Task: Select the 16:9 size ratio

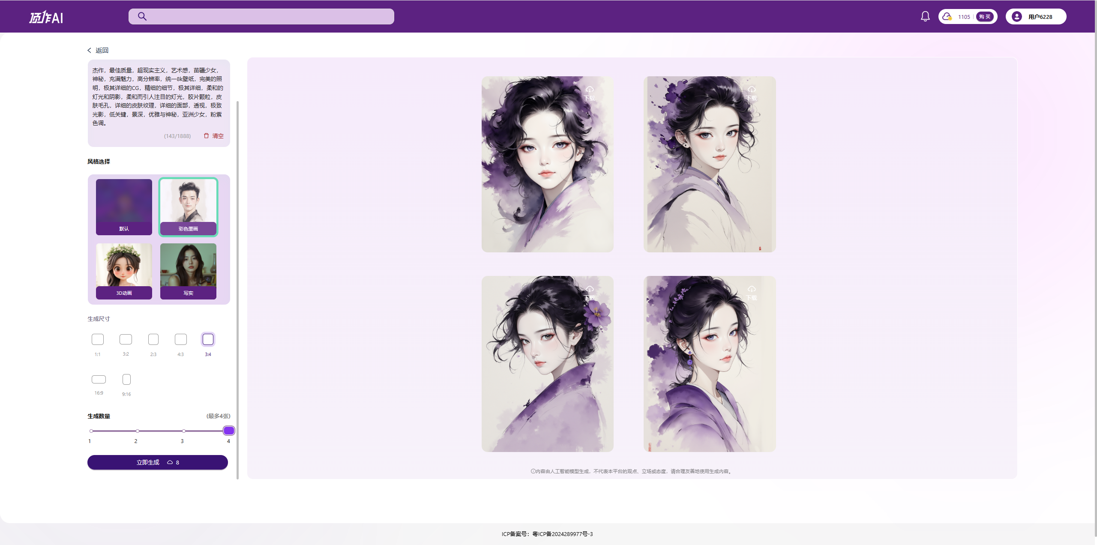Action: (x=99, y=380)
